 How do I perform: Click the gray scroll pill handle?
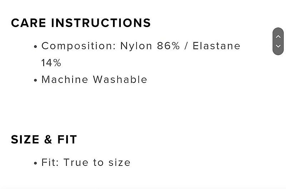(x=278, y=41)
